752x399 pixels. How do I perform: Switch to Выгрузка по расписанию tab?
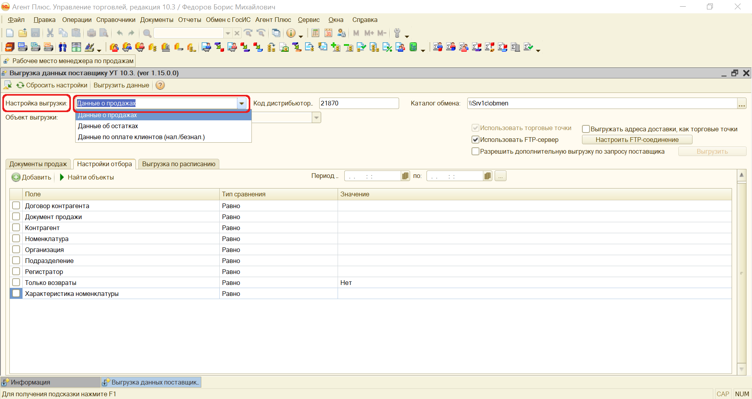pyautogui.click(x=179, y=164)
